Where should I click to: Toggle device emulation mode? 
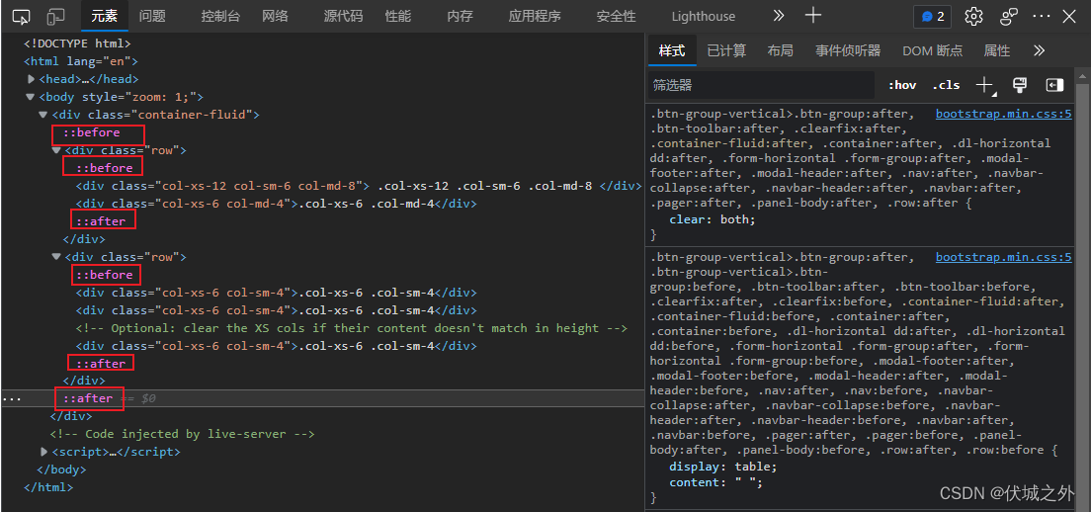click(55, 17)
